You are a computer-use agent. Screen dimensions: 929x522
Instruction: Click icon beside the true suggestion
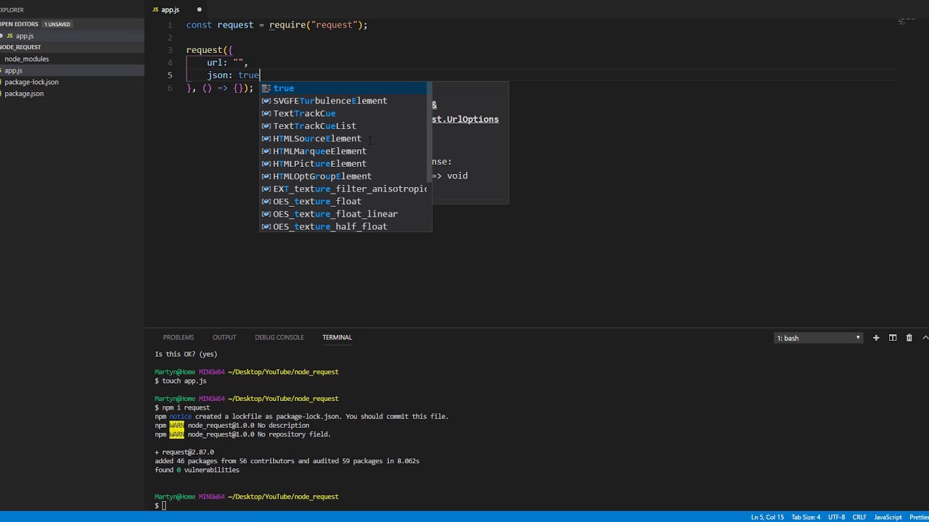[x=266, y=88]
